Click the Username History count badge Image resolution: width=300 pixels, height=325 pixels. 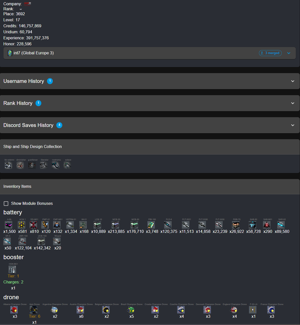click(x=50, y=81)
